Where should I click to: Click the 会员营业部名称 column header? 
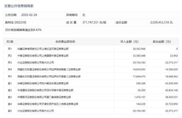point(65,42)
